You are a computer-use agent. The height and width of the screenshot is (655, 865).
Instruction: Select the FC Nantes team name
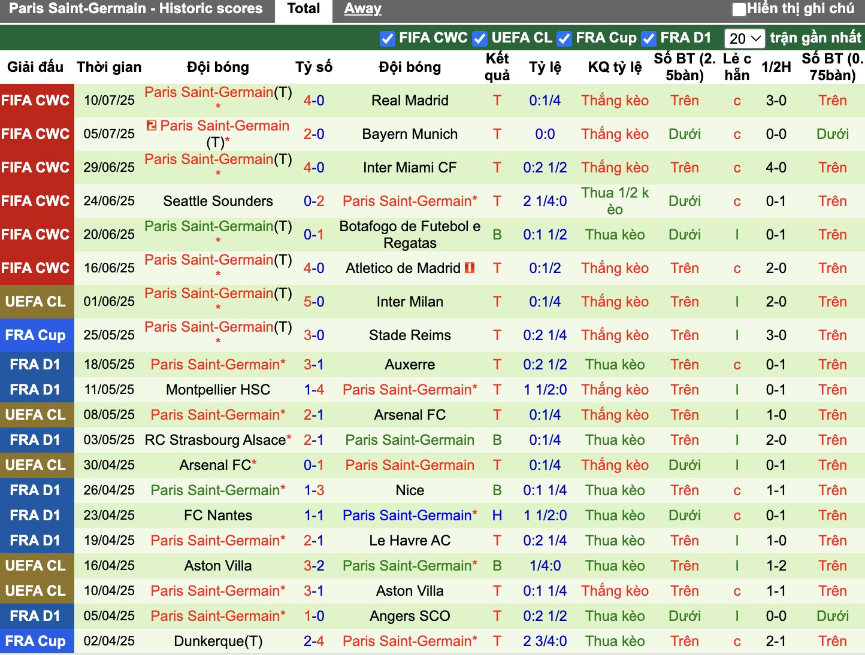click(218, 515)
